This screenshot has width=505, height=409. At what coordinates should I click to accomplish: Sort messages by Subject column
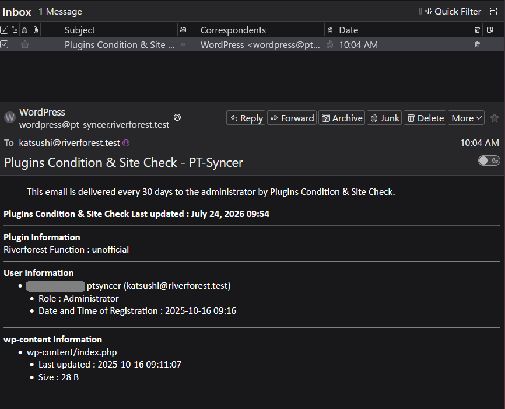(x=79, y=30)
